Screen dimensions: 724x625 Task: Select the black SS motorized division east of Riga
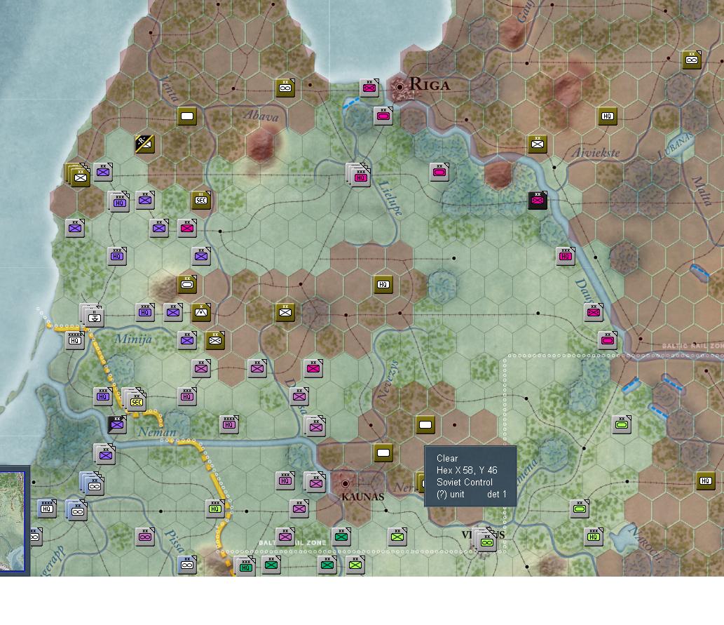click(x=537, y=200)
